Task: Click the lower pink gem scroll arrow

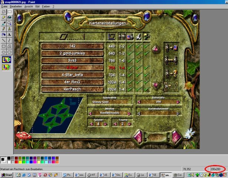Action: tap(156, 85)
